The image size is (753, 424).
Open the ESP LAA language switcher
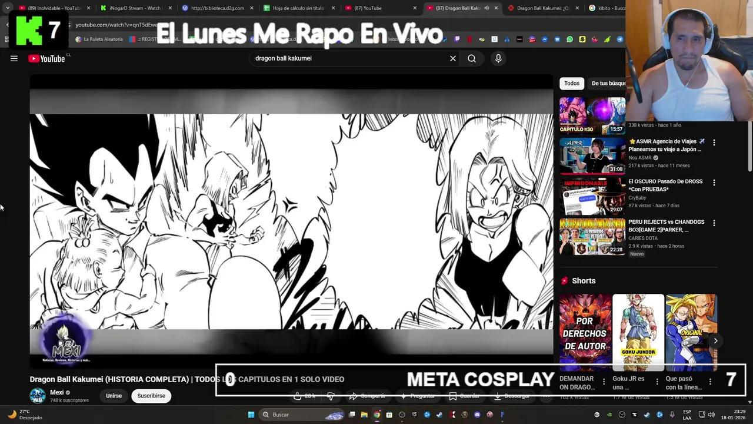point(687,415)
